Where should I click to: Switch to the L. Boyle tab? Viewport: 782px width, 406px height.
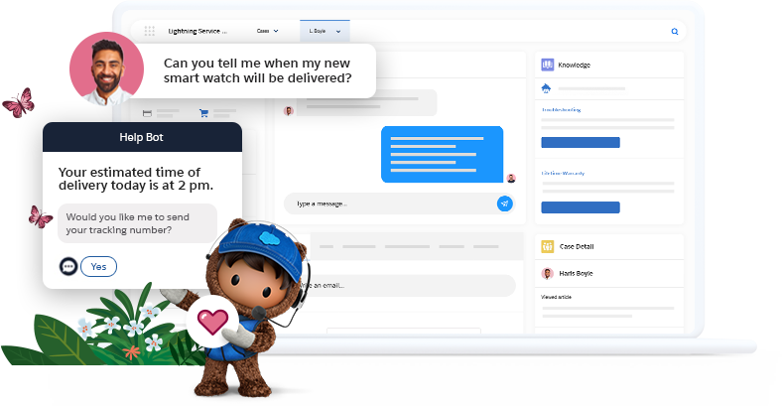325,31
